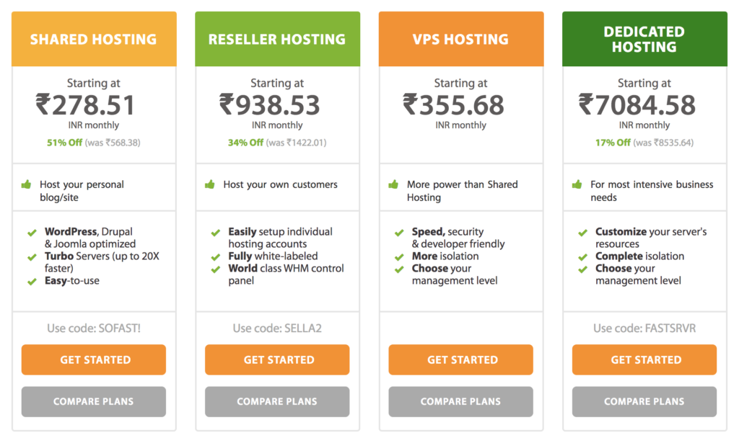Click the thumbs-up icon in Dedicated Hosting card
This screenshot has width=739, height=443.
[x=577, y=184]
